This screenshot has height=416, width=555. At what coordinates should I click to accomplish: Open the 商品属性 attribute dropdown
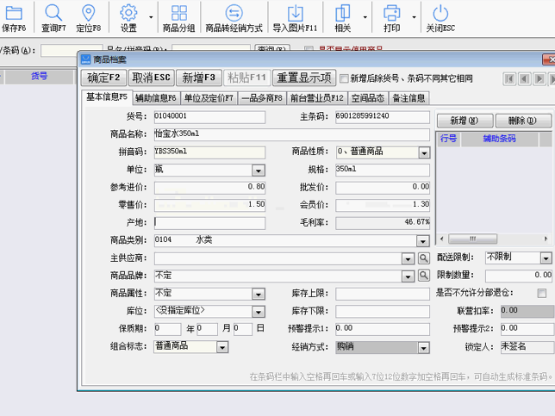259,294
